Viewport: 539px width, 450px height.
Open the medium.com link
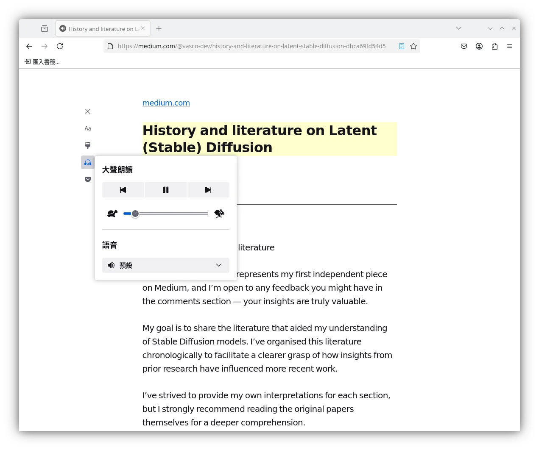(x=166, y=103)
